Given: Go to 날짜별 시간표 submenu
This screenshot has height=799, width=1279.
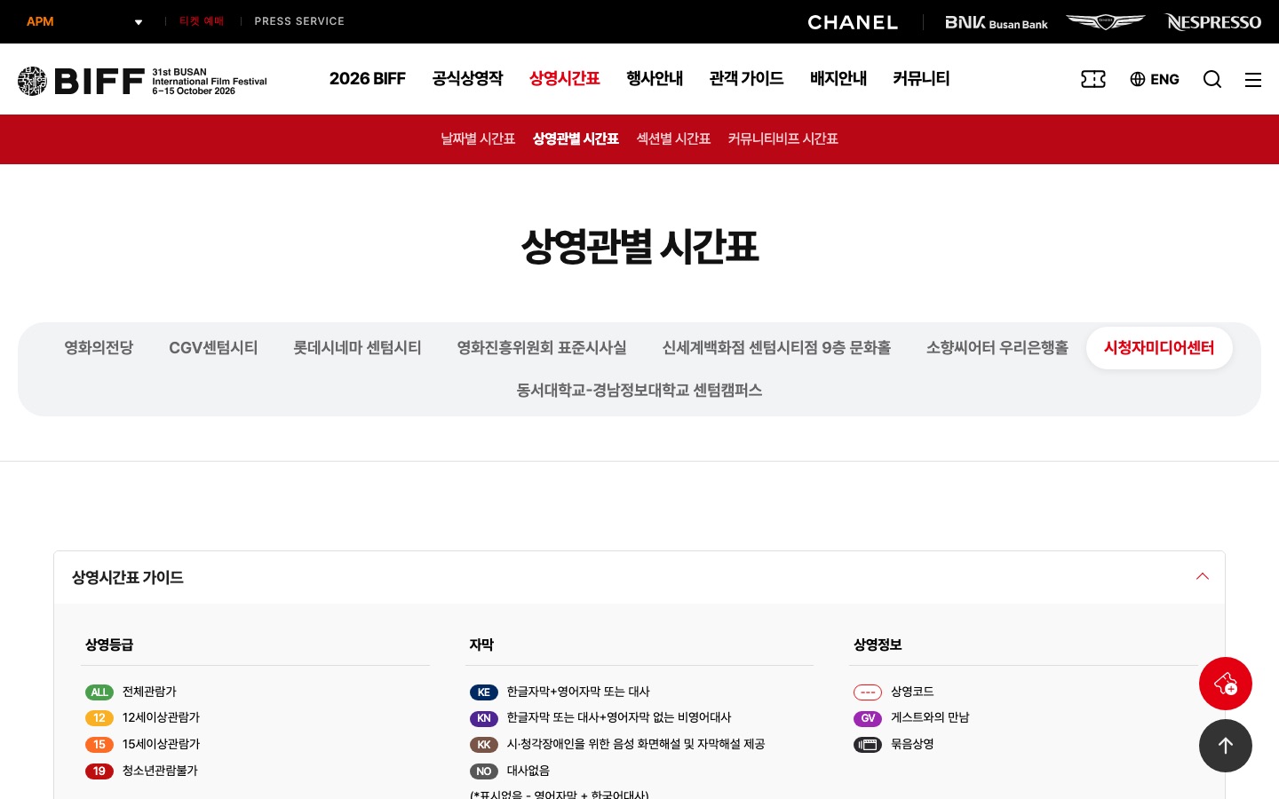Looking at the screenshot, I should pos(478,139).
